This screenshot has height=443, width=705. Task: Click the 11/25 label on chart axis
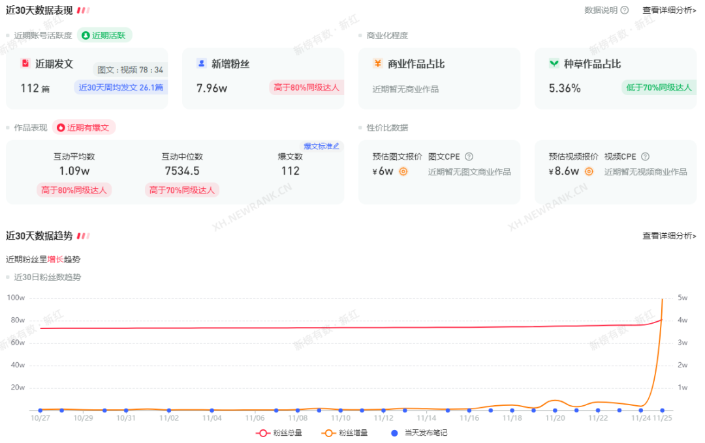663,418
